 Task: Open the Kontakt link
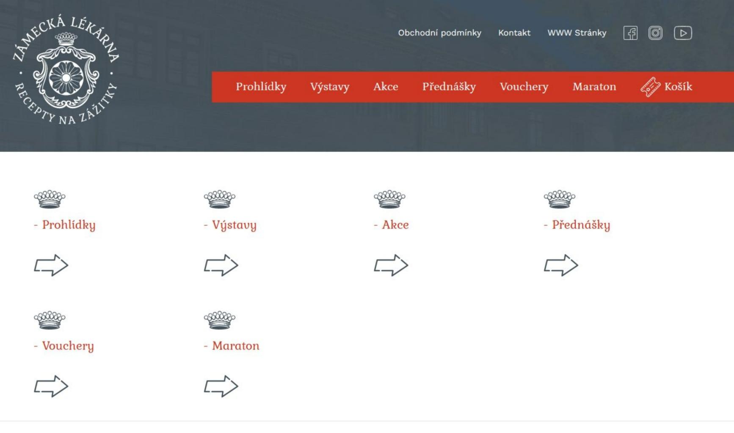[x=514, y=33]
